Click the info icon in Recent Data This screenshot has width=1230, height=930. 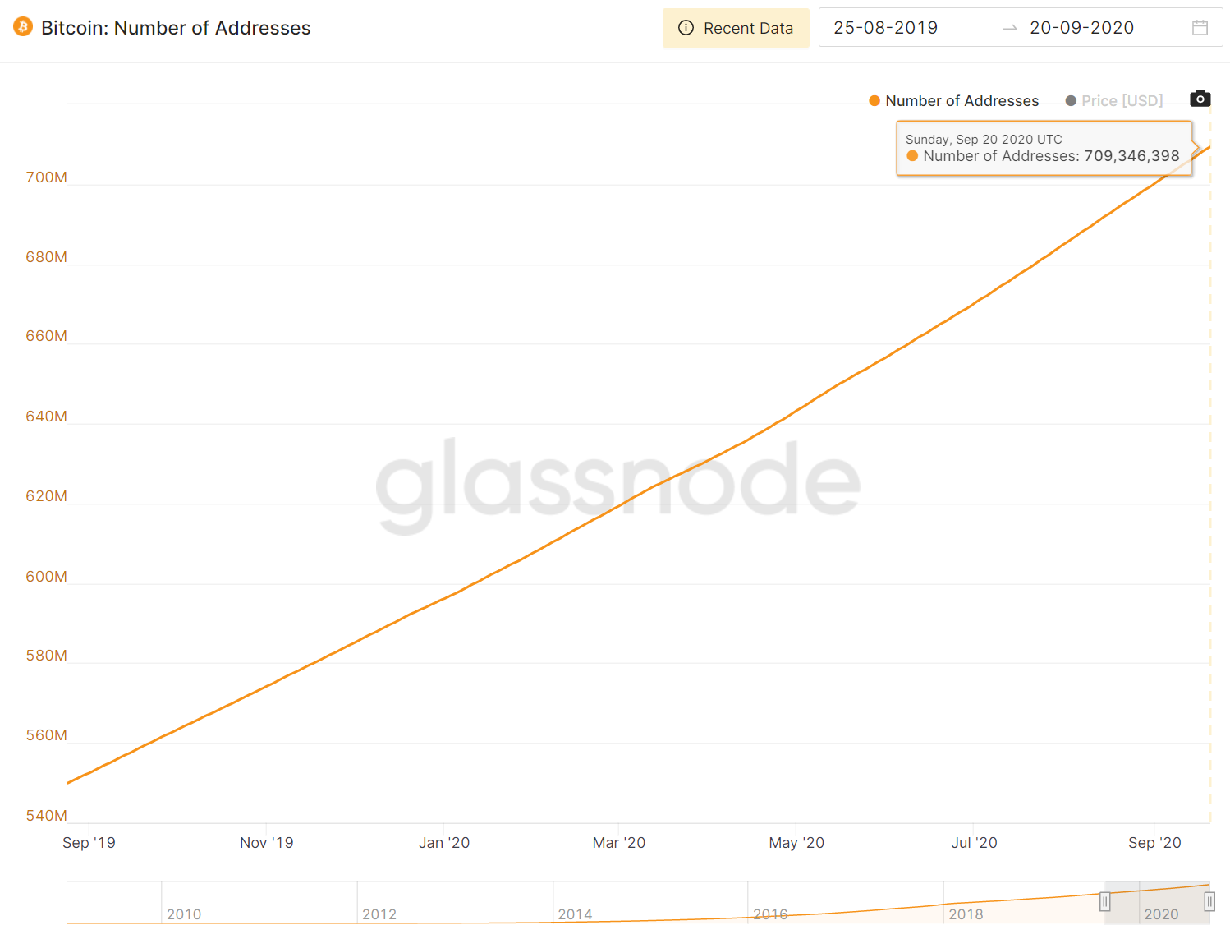point(686,28)
